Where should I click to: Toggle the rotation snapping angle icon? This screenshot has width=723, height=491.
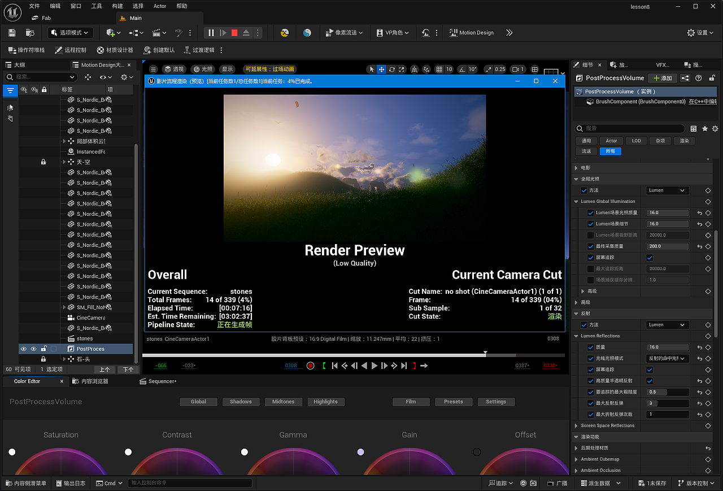(x=463, y=69)
